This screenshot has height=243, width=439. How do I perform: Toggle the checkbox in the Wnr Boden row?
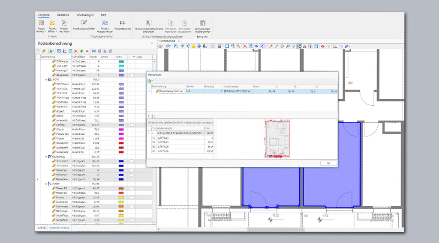[131, 161]
